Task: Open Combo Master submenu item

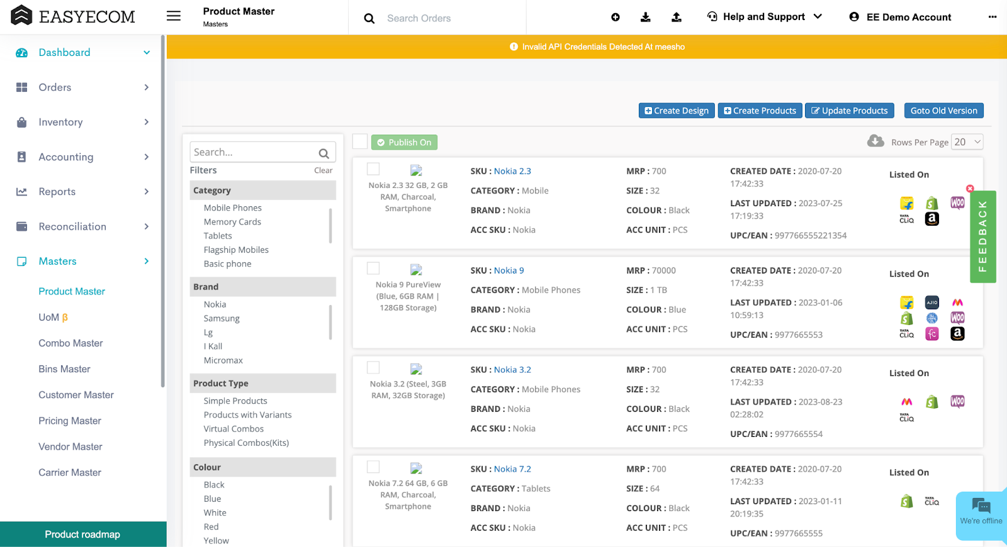Action: (70, 343)
